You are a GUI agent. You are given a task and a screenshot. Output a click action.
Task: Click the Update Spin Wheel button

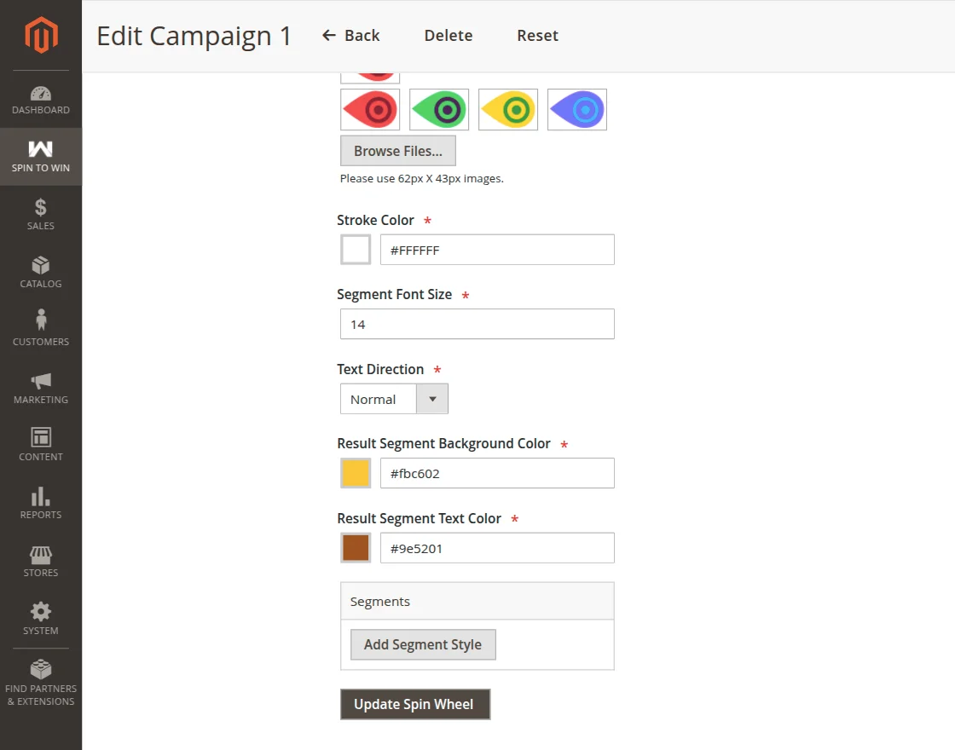coord(415,704)
